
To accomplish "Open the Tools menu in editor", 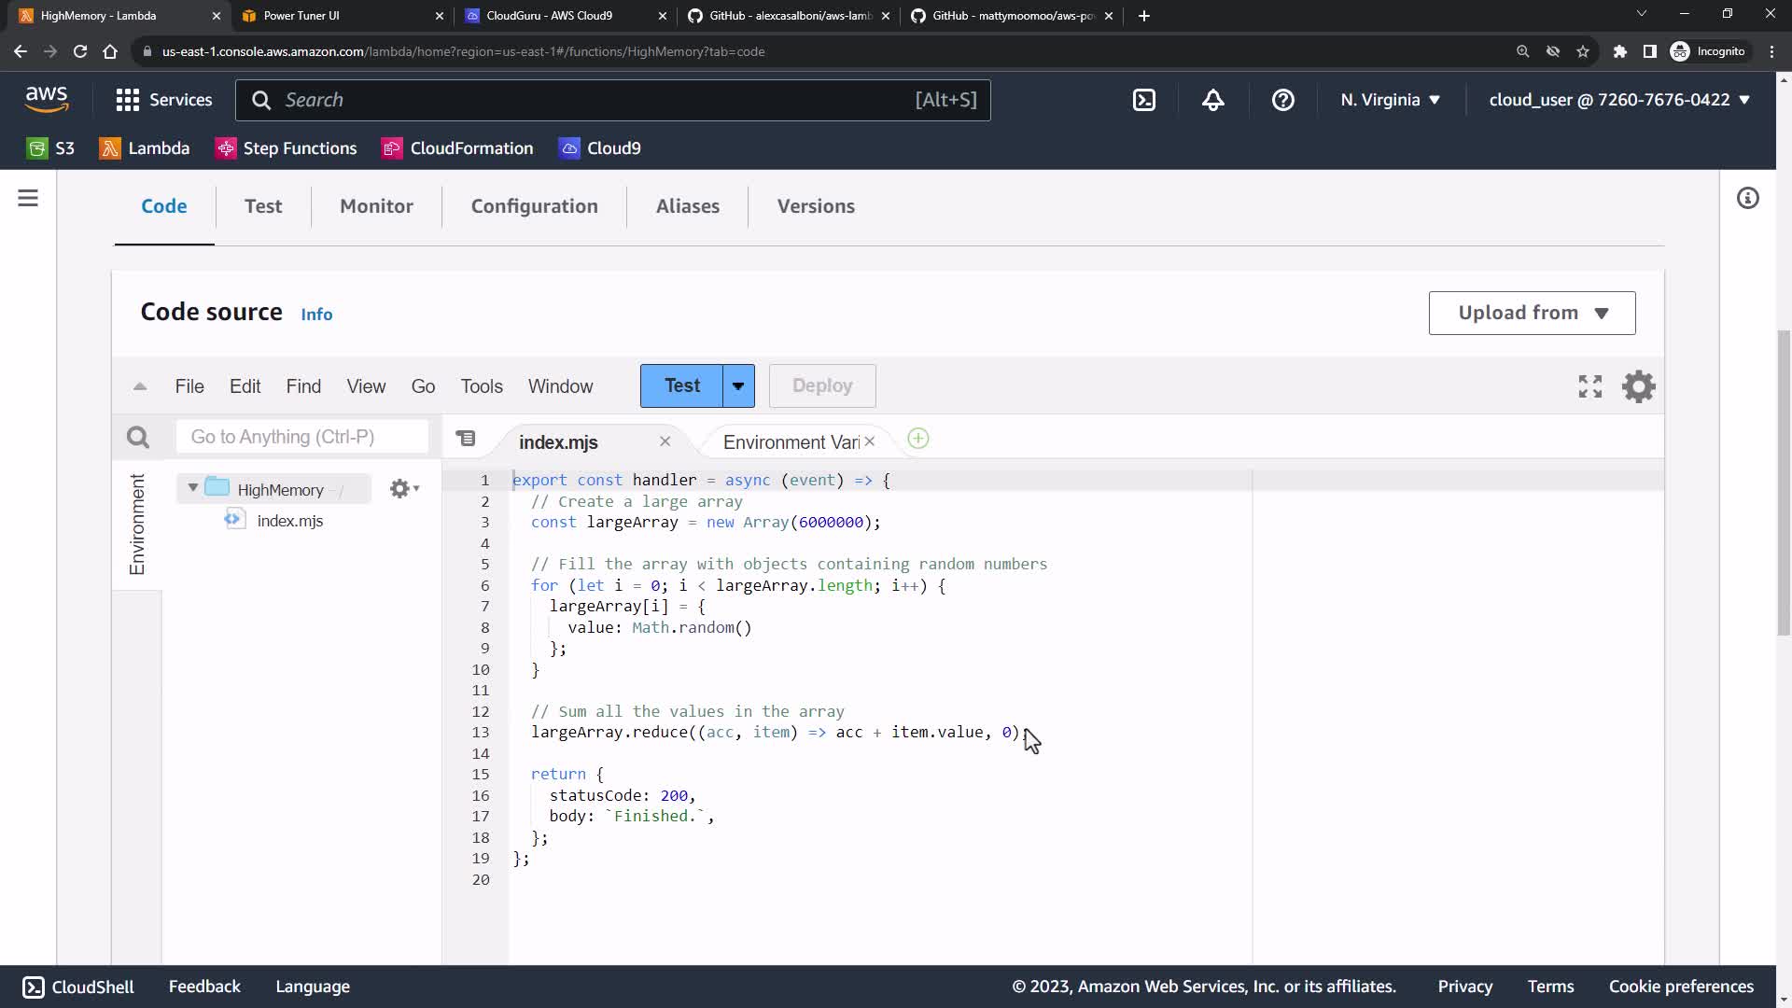I will (x=481, y=386).
